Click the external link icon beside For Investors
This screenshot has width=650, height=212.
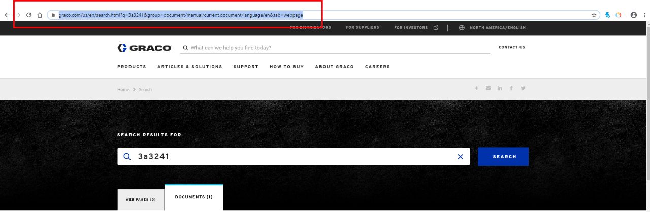tap(436, 28)
